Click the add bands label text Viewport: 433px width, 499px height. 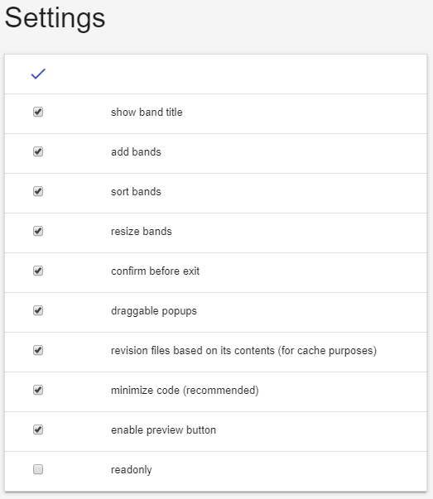coord(136,151)
